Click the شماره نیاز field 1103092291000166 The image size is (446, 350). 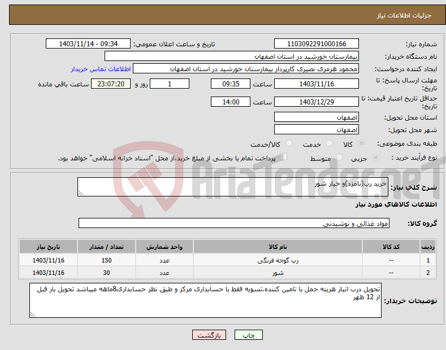(317, 44)
